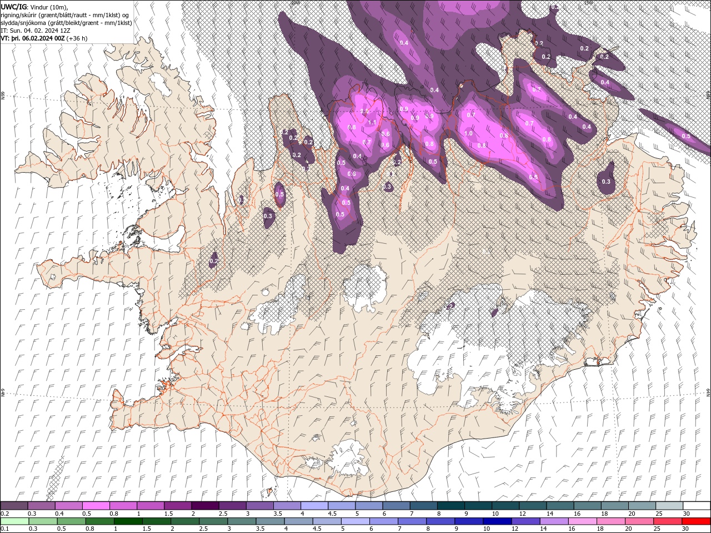Click the light pink swatch labeled 16 in lower legend
This screenshot has width=711, height=533.
coord(583,521)
